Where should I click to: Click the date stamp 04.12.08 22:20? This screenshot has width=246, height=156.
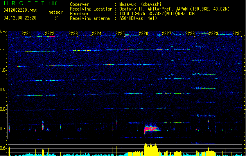[x=20, y=18]
